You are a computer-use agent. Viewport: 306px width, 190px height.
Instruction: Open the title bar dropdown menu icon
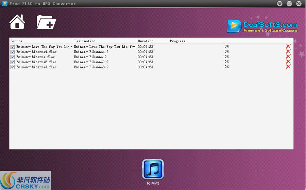(280, 3)
